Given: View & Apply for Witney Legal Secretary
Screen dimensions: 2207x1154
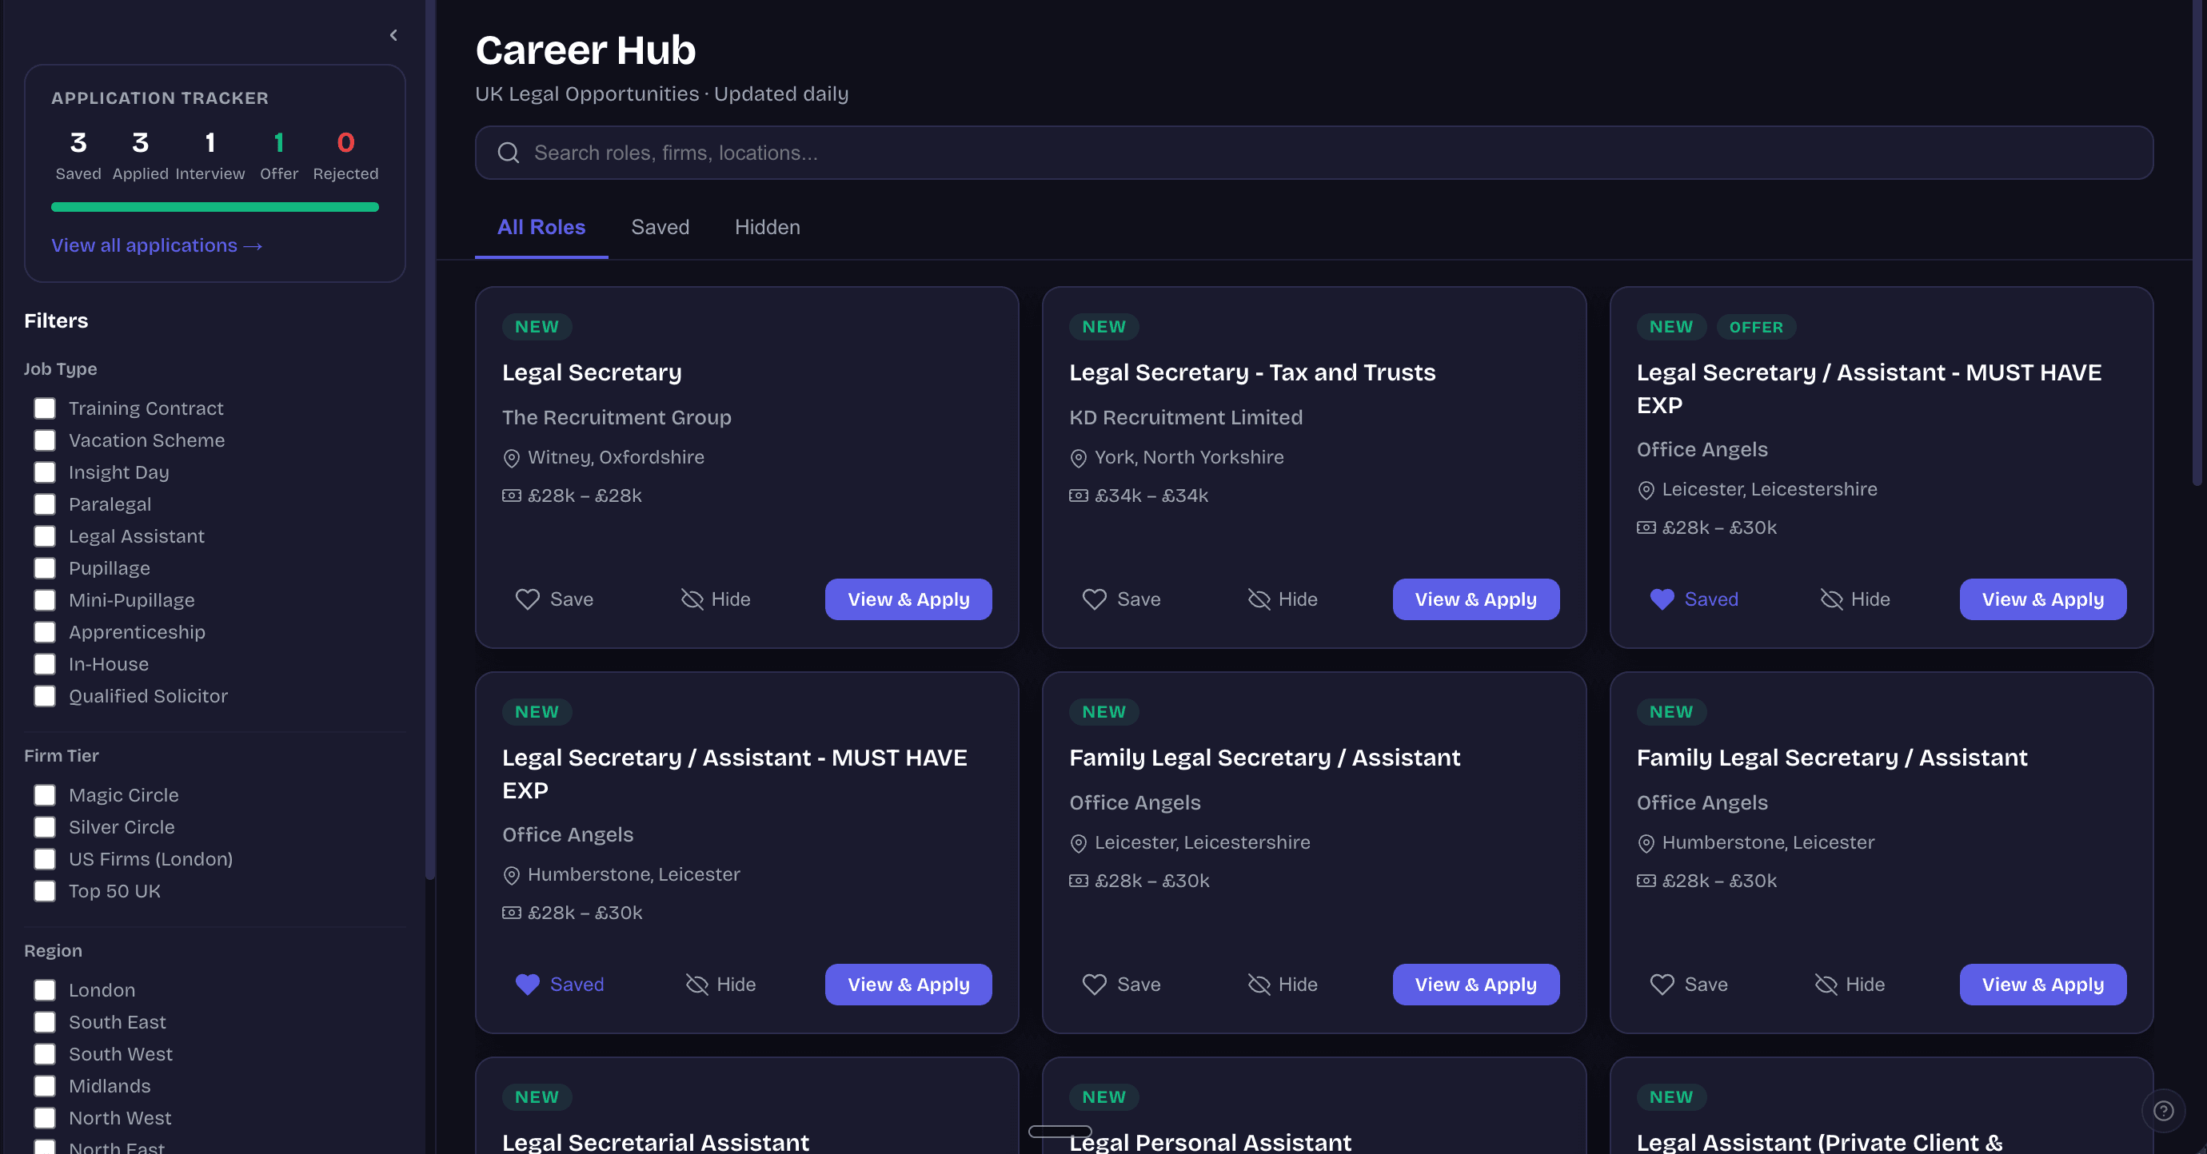Looking at the screenshot, I should [x=908, y=599].
